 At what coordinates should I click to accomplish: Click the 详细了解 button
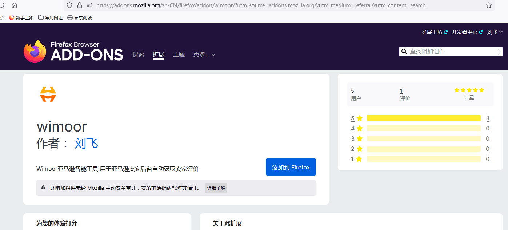tap(216, 188)
